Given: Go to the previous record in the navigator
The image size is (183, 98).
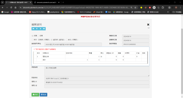Looking at the screenshot, I should pyautogui.click(x=37, y=29).
